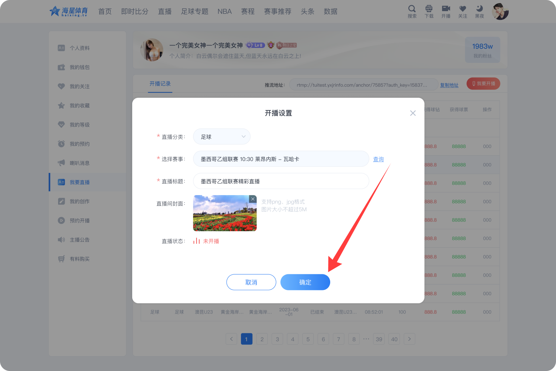Click the search magnifier icon
Image resolution: width=556 pixels, height=371 pixels.
coord(412,9)
